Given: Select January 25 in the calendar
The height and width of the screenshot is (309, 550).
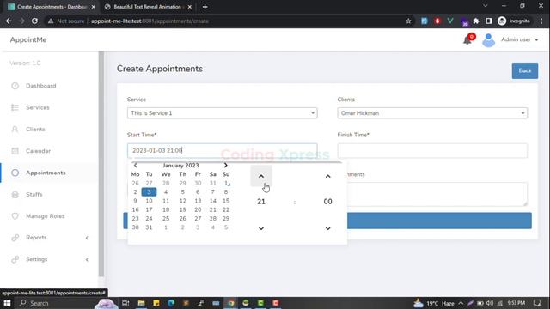Looking at the screenshot, I should 166,219.
